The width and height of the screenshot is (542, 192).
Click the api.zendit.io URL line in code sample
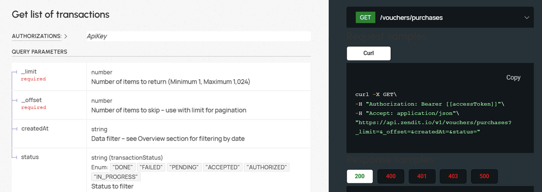tap(433, 123)
